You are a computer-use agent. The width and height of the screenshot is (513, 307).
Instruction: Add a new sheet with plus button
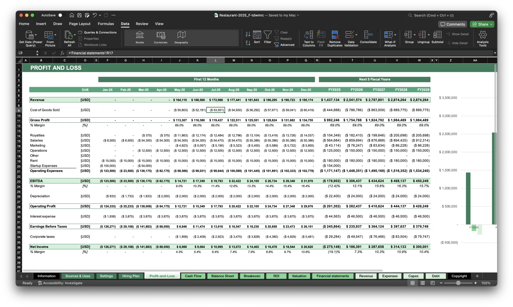tap(477, 276)
